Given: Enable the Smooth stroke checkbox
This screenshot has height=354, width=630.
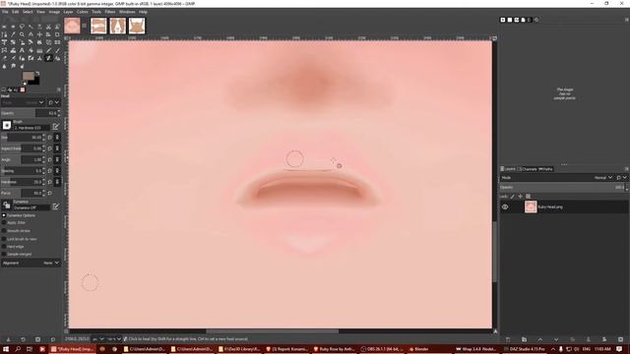Looking at the screenshot, I should point(4,231).
